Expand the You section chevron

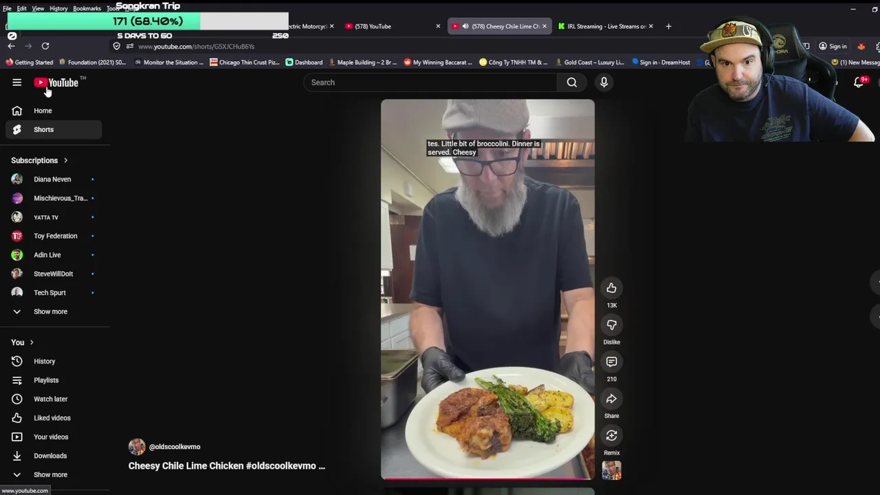point(31,342)
